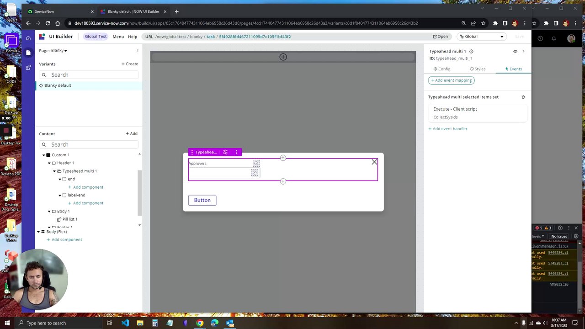Click the plus circle at canvas top
This screenshot has width=585, height=329.
(x=283, y=57)
